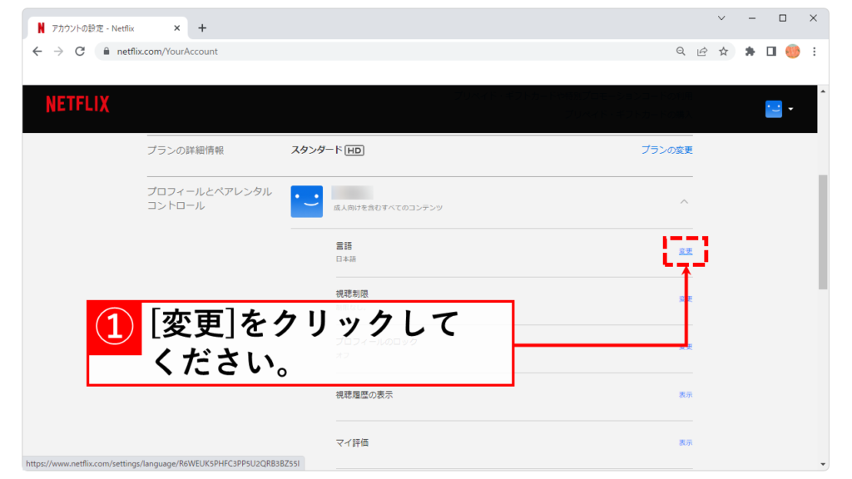Click 表示 link for 視聴履歴の表示
The width and height of the screenshot is (852, 479).
point(685,395)
